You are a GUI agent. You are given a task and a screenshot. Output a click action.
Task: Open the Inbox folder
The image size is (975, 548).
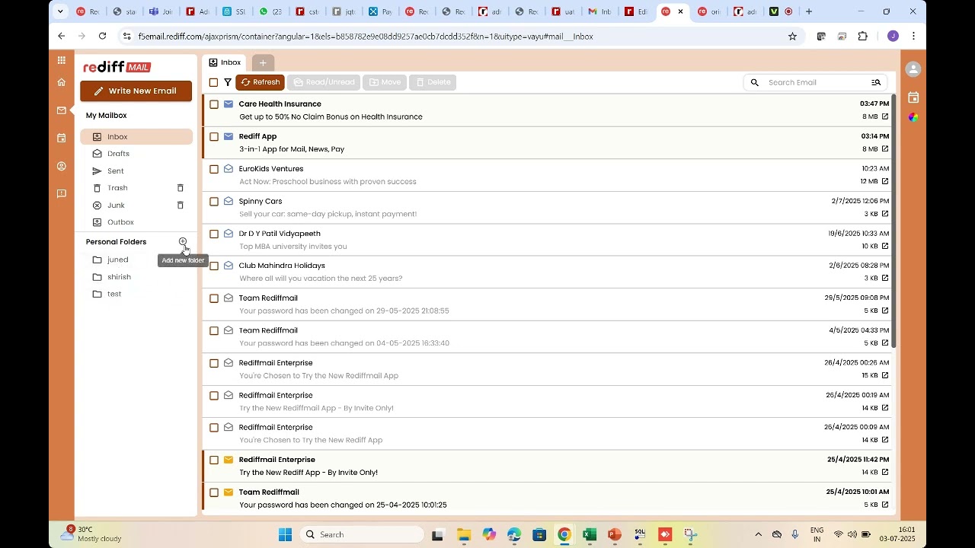click(136, 137)
